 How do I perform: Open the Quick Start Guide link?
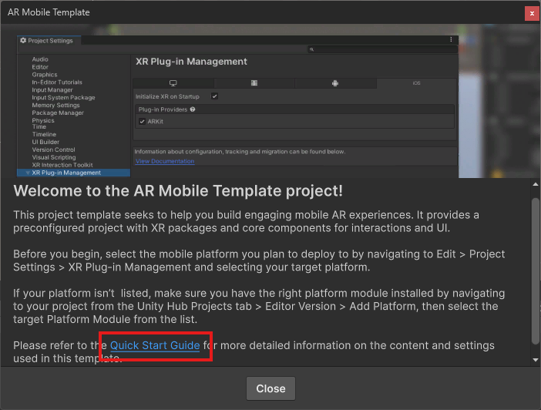tap(155, 345)
